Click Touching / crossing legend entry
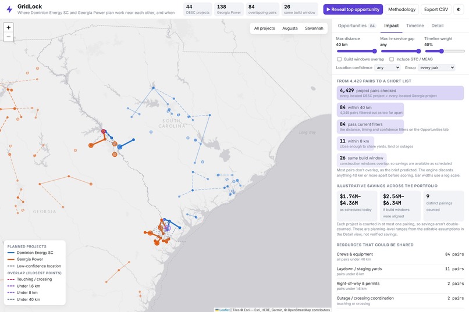 [30, 279]
